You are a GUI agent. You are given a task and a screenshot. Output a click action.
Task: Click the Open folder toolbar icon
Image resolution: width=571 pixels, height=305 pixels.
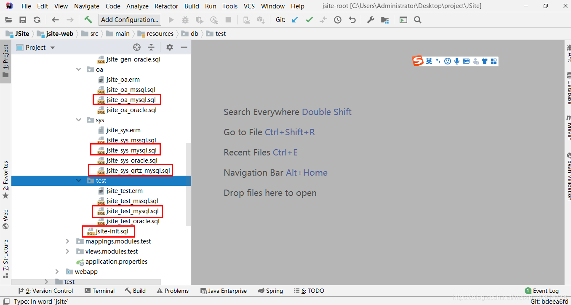pyautogui.click(x=9, y=20)
